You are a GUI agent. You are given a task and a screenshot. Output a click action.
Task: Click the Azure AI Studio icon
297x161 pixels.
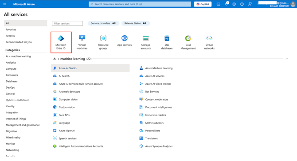pyautogui.click(x=55, y=68)
